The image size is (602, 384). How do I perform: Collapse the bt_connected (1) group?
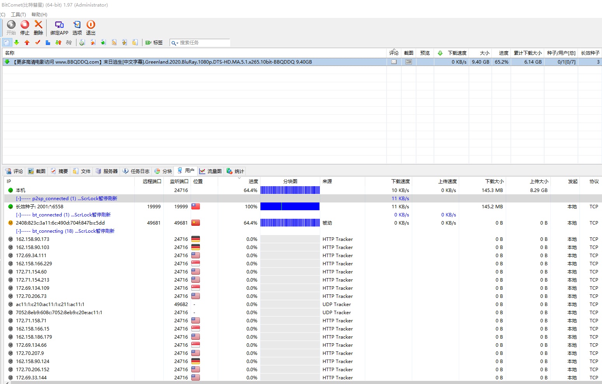(18, 215)
